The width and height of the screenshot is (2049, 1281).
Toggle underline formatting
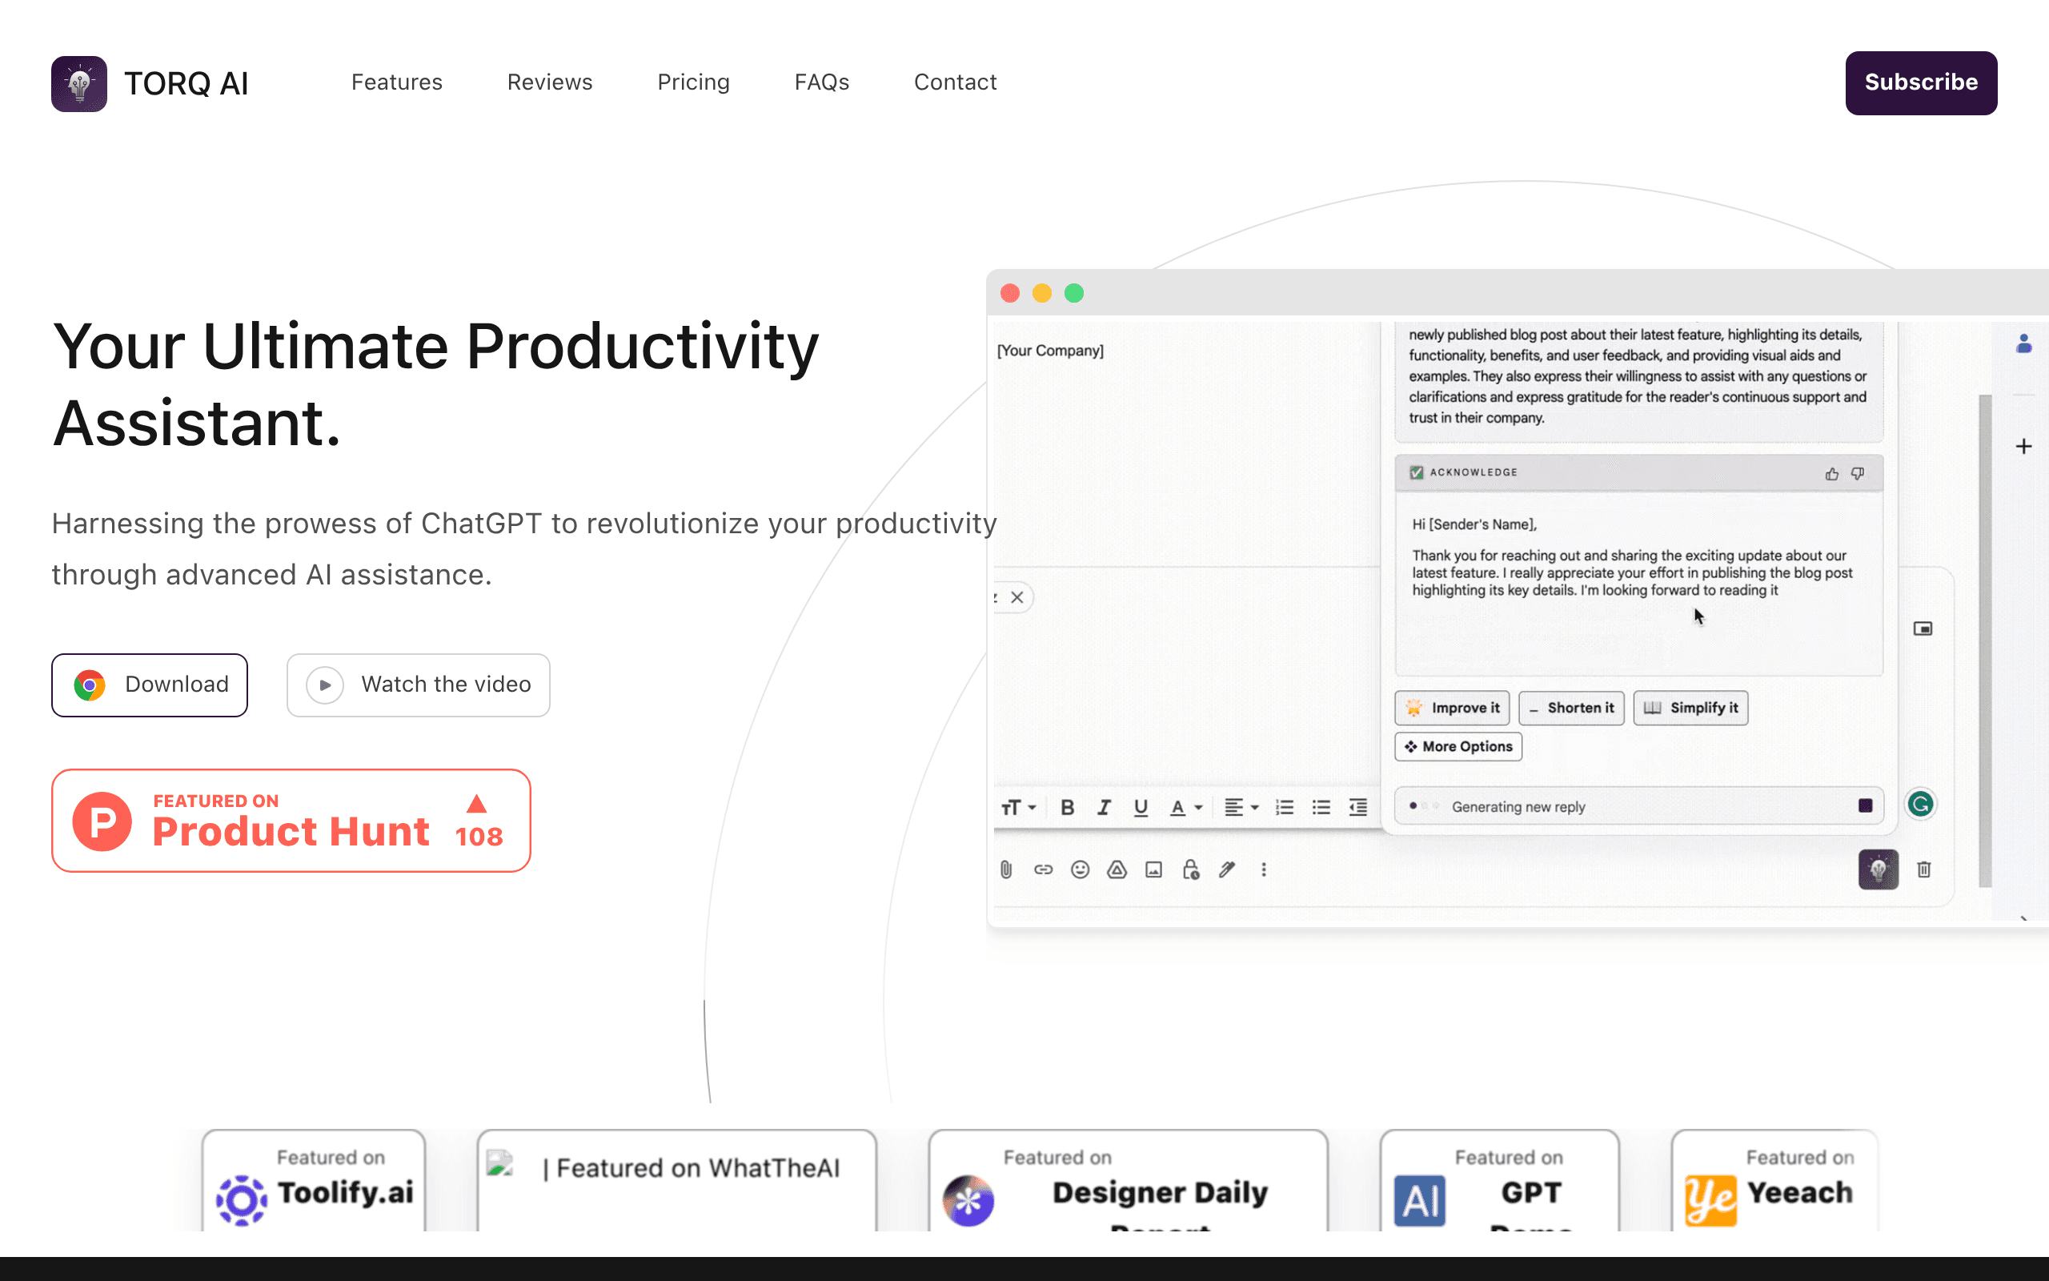click(x=1141, y=807)
